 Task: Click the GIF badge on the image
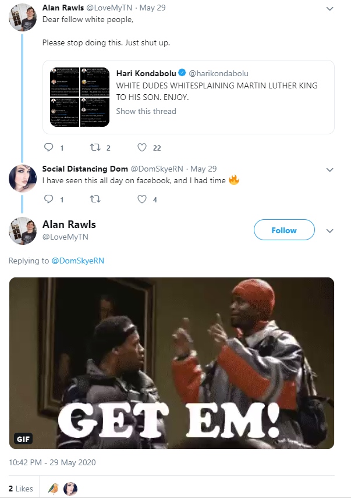point(23,439)
